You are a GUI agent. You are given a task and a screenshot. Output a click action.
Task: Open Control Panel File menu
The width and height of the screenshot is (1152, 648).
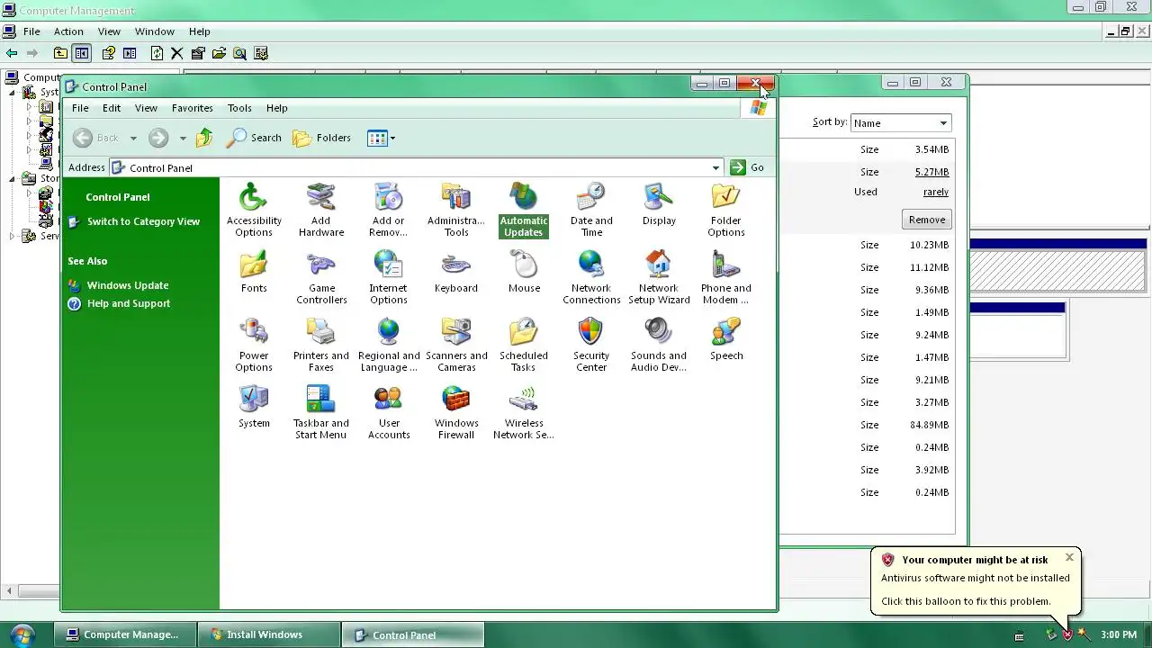tap(80, 108)
